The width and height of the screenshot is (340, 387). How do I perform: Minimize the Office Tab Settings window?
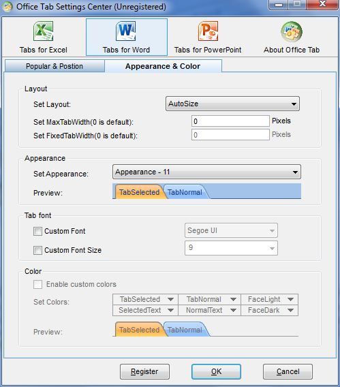click(x=279, y=4)
